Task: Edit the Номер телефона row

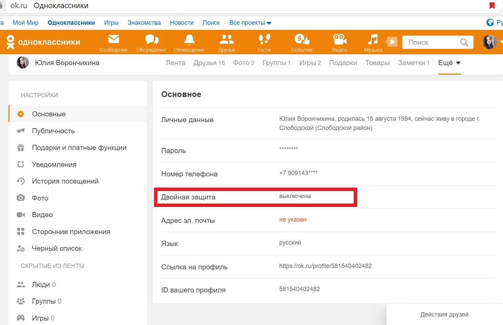Action: 328,174
